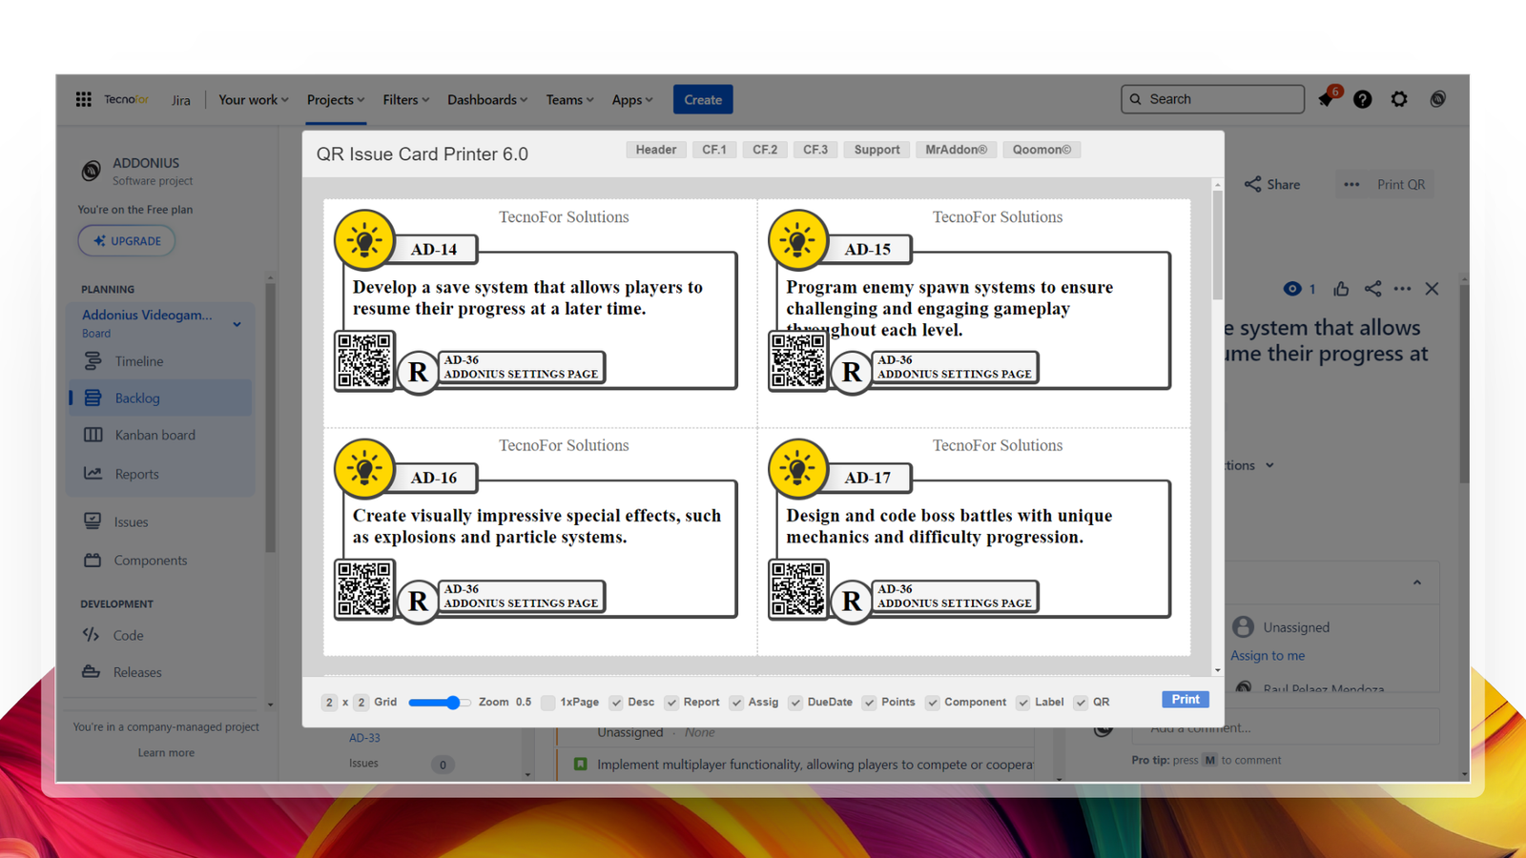Close the issue detail panel
Viewport: 1526px width, 858px height.
click(1432, 289)
